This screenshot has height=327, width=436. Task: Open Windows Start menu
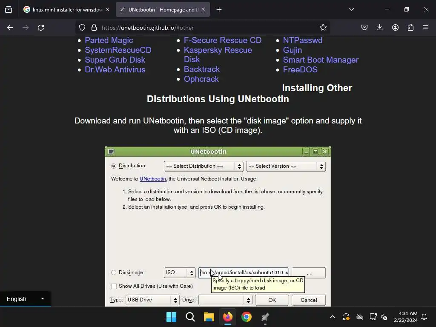[x=171, y=317]
